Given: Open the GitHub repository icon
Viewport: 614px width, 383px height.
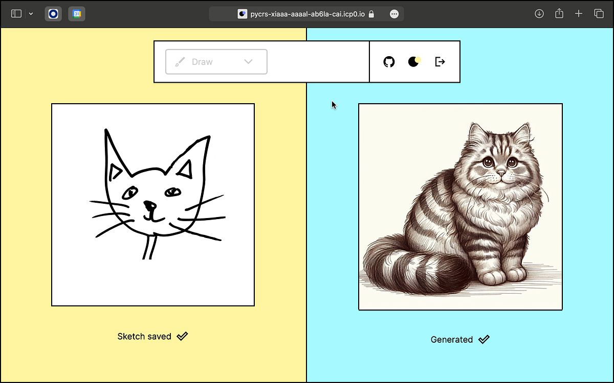Looking at the screenshot, I should coord(389,61).
